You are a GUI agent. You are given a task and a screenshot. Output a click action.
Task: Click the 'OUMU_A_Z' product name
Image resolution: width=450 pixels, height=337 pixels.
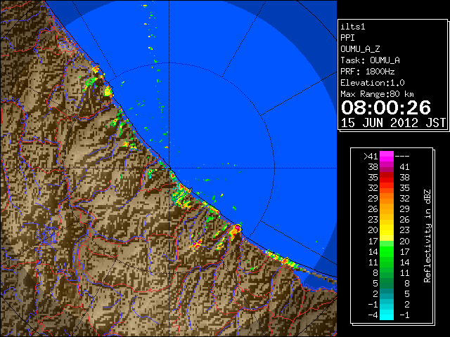(x=360, y=49)
